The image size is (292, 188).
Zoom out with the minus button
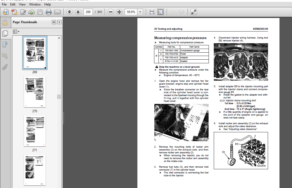(111, 12)
